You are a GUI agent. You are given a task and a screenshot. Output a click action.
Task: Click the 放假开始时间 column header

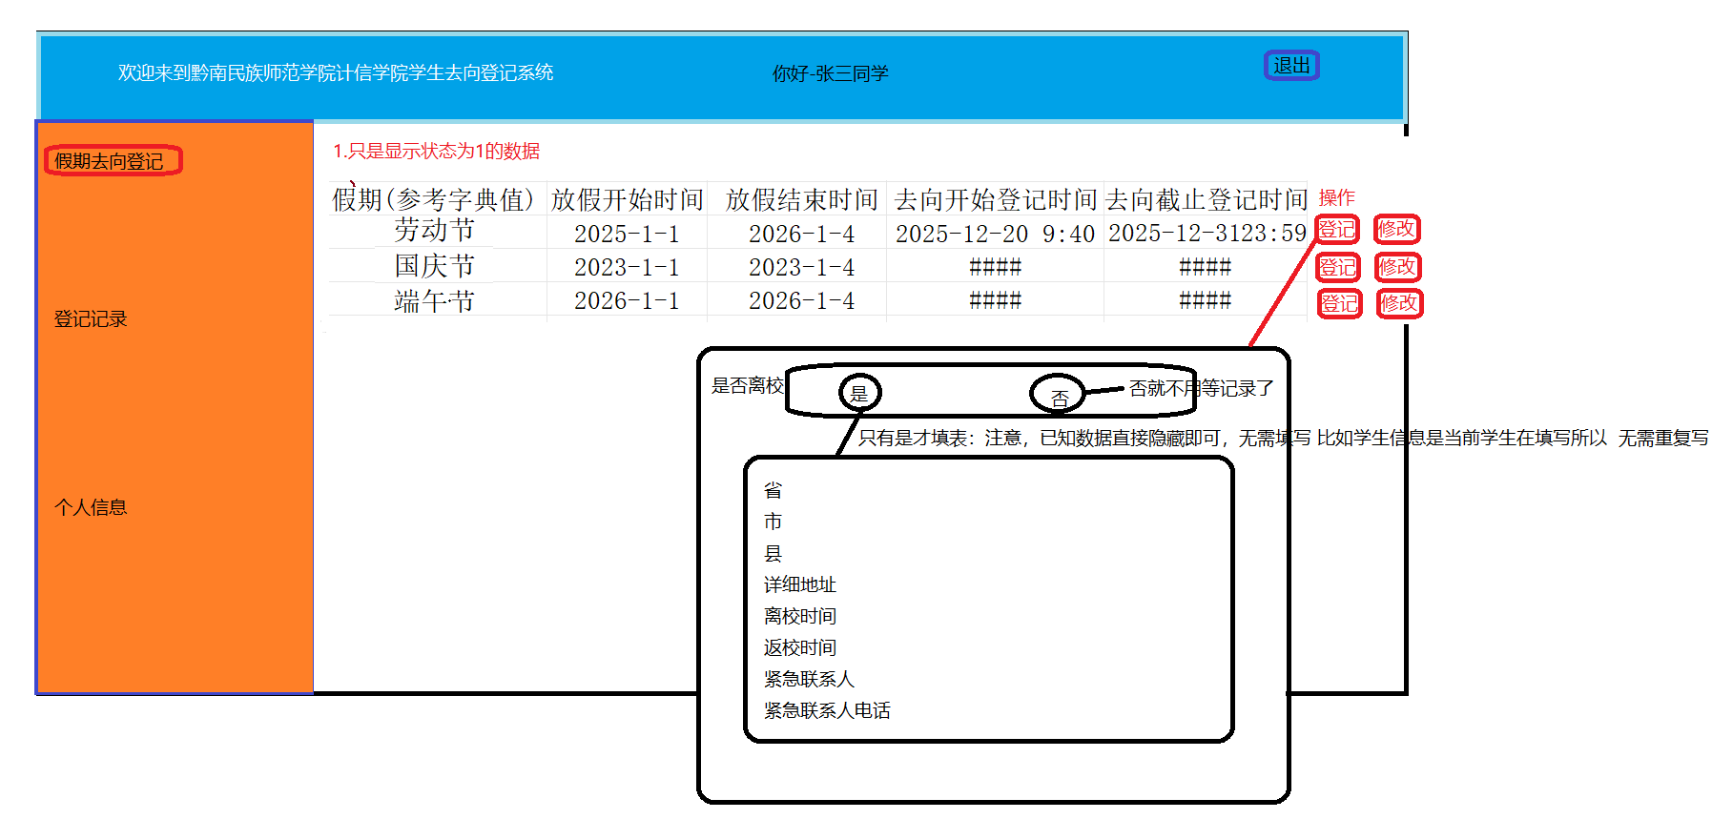coord(627,199)
